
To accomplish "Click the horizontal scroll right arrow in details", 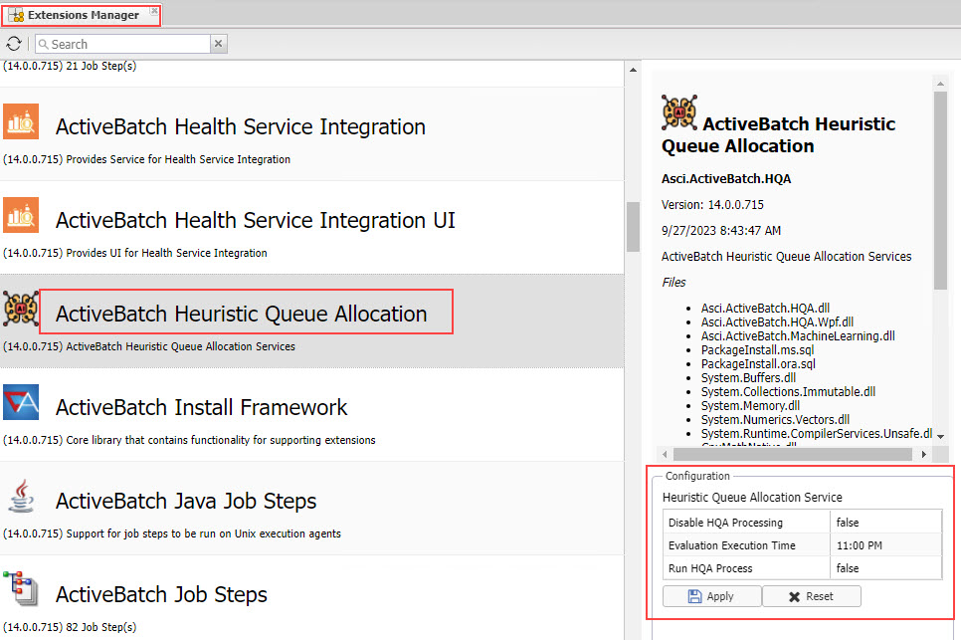I will click(x=923, y=454).
